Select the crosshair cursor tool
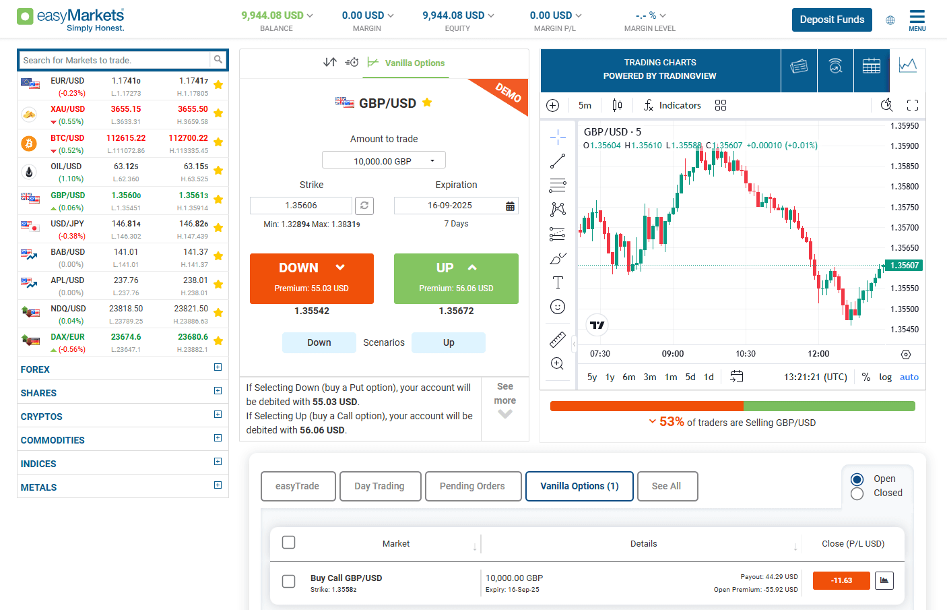Viewport: 947px width, 610px height. coord(558,138)
